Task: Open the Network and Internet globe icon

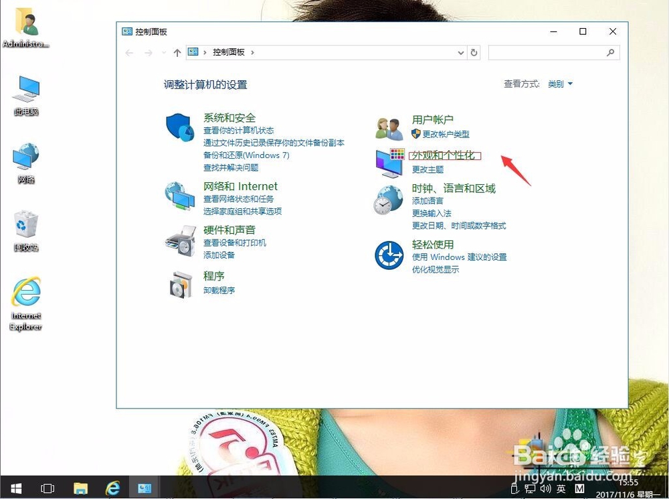Action: point(179,196)
